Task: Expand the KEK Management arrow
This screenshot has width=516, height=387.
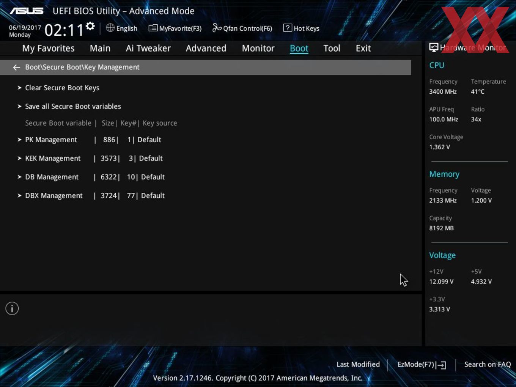Action: 19,158
